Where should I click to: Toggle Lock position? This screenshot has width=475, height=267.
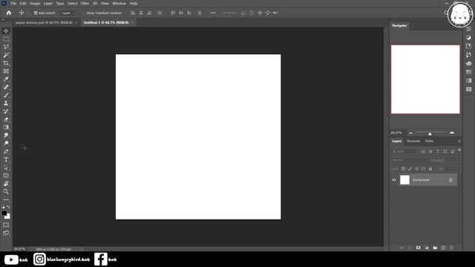pyautogui.click(x=417, y=169)
